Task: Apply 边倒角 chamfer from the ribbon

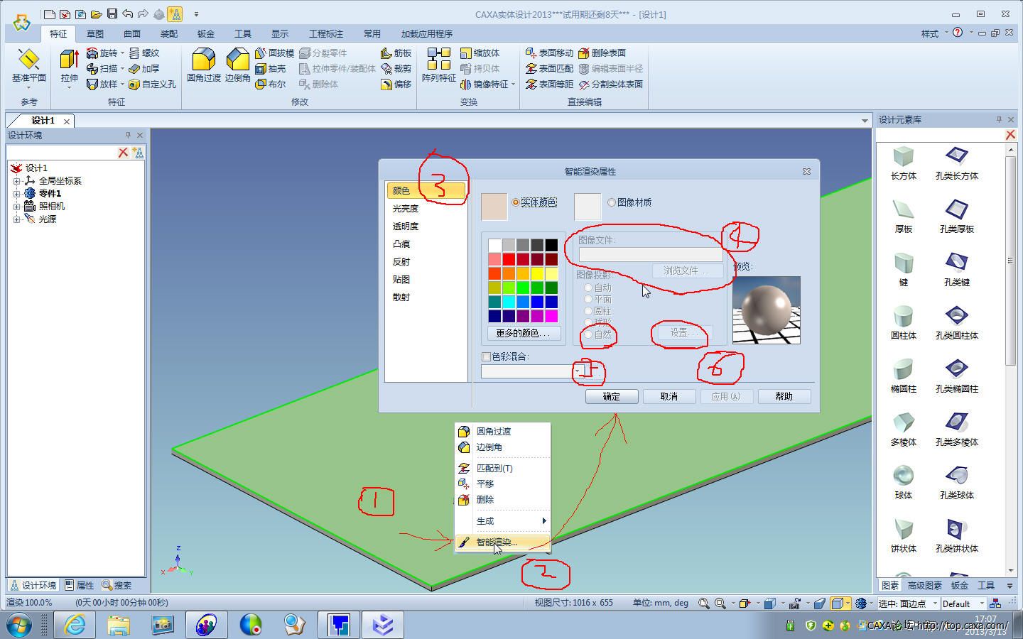Action: pyautogui.click(x=237, y=66)
